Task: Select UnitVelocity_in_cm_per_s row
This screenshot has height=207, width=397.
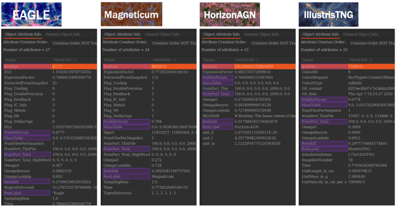Action: [x=347, y=182]
